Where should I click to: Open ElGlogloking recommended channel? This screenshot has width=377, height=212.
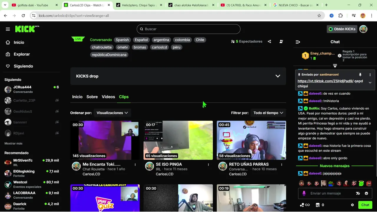[x=32, y=173]
